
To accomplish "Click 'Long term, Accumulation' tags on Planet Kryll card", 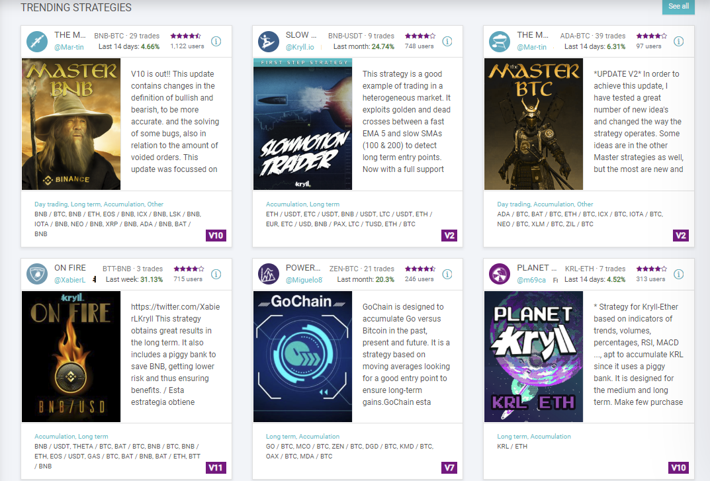I will [x=534, y=437].
